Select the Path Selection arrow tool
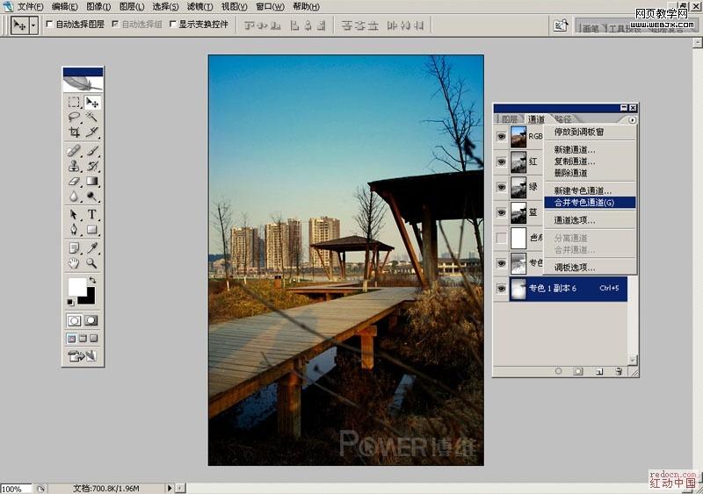The width and height of the screenshot is (703, 494). [x=74, y=214]
